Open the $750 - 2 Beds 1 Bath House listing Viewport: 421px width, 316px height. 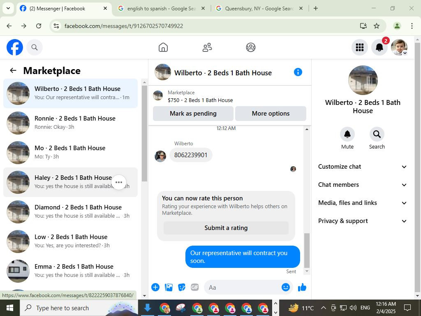(200, 100)
